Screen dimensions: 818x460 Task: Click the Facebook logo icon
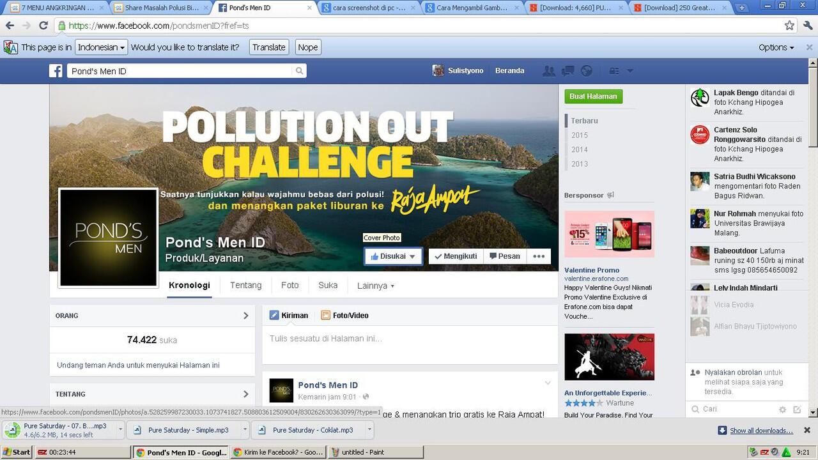tap(56, 71)
